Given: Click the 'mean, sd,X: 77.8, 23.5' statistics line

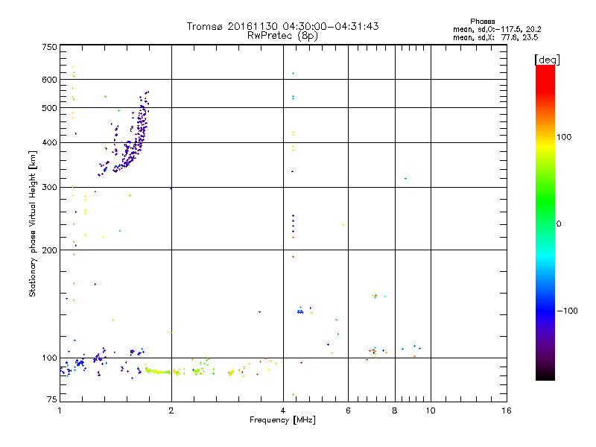Looking at the screenshot, I should 495,37.
